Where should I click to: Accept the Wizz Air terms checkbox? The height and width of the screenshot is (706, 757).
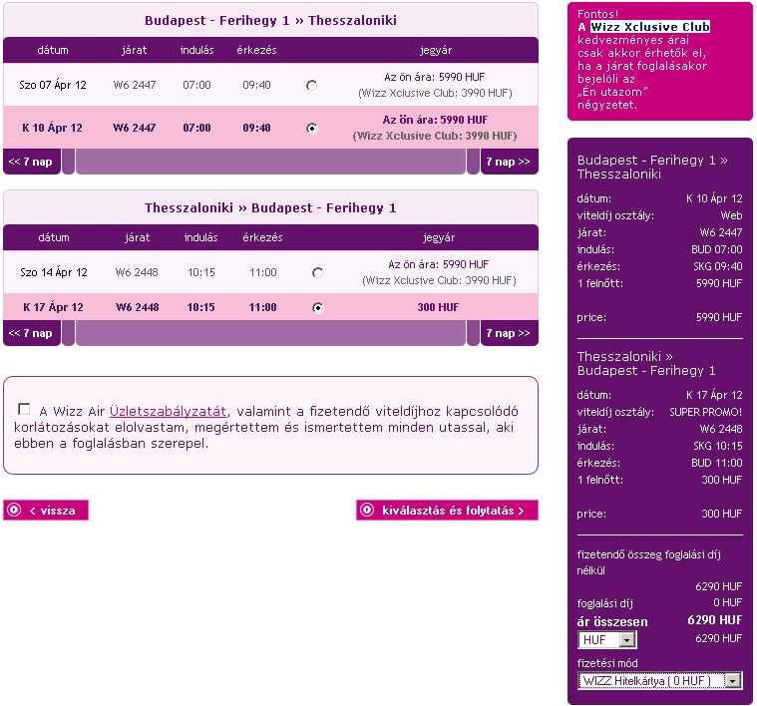pos(24,409)
